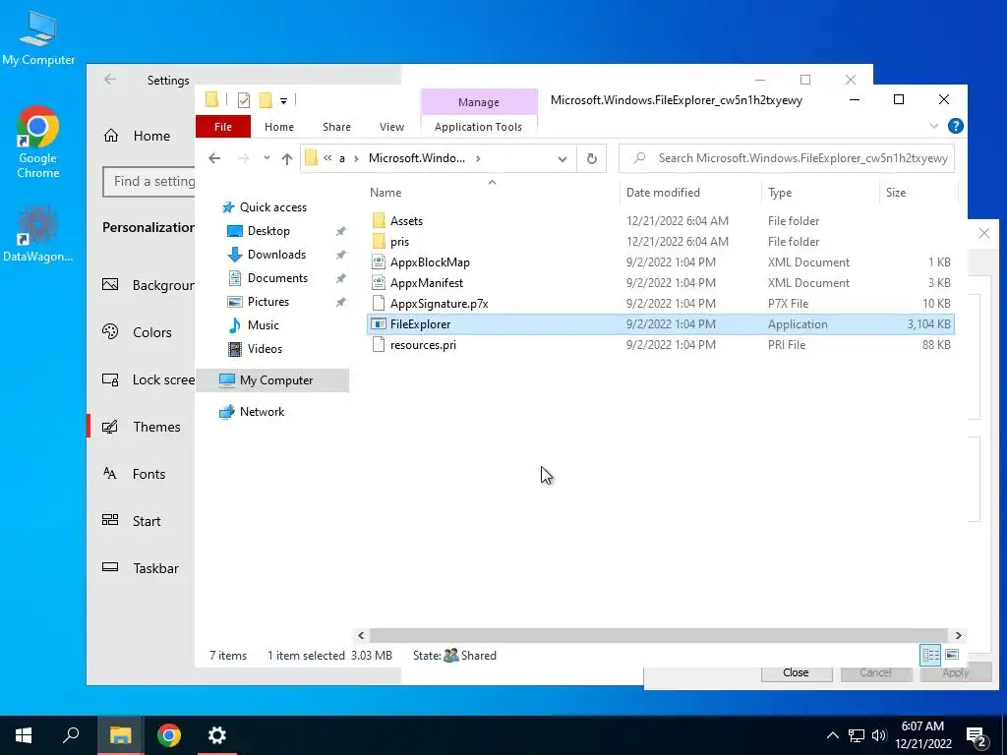Open Start settings in sidebar
1007x755 pixels.
pos(147,521)
